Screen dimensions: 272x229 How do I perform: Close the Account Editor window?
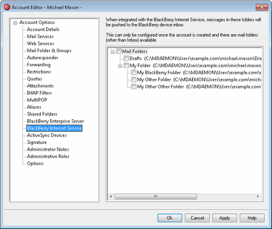click(x=262, y=7)
